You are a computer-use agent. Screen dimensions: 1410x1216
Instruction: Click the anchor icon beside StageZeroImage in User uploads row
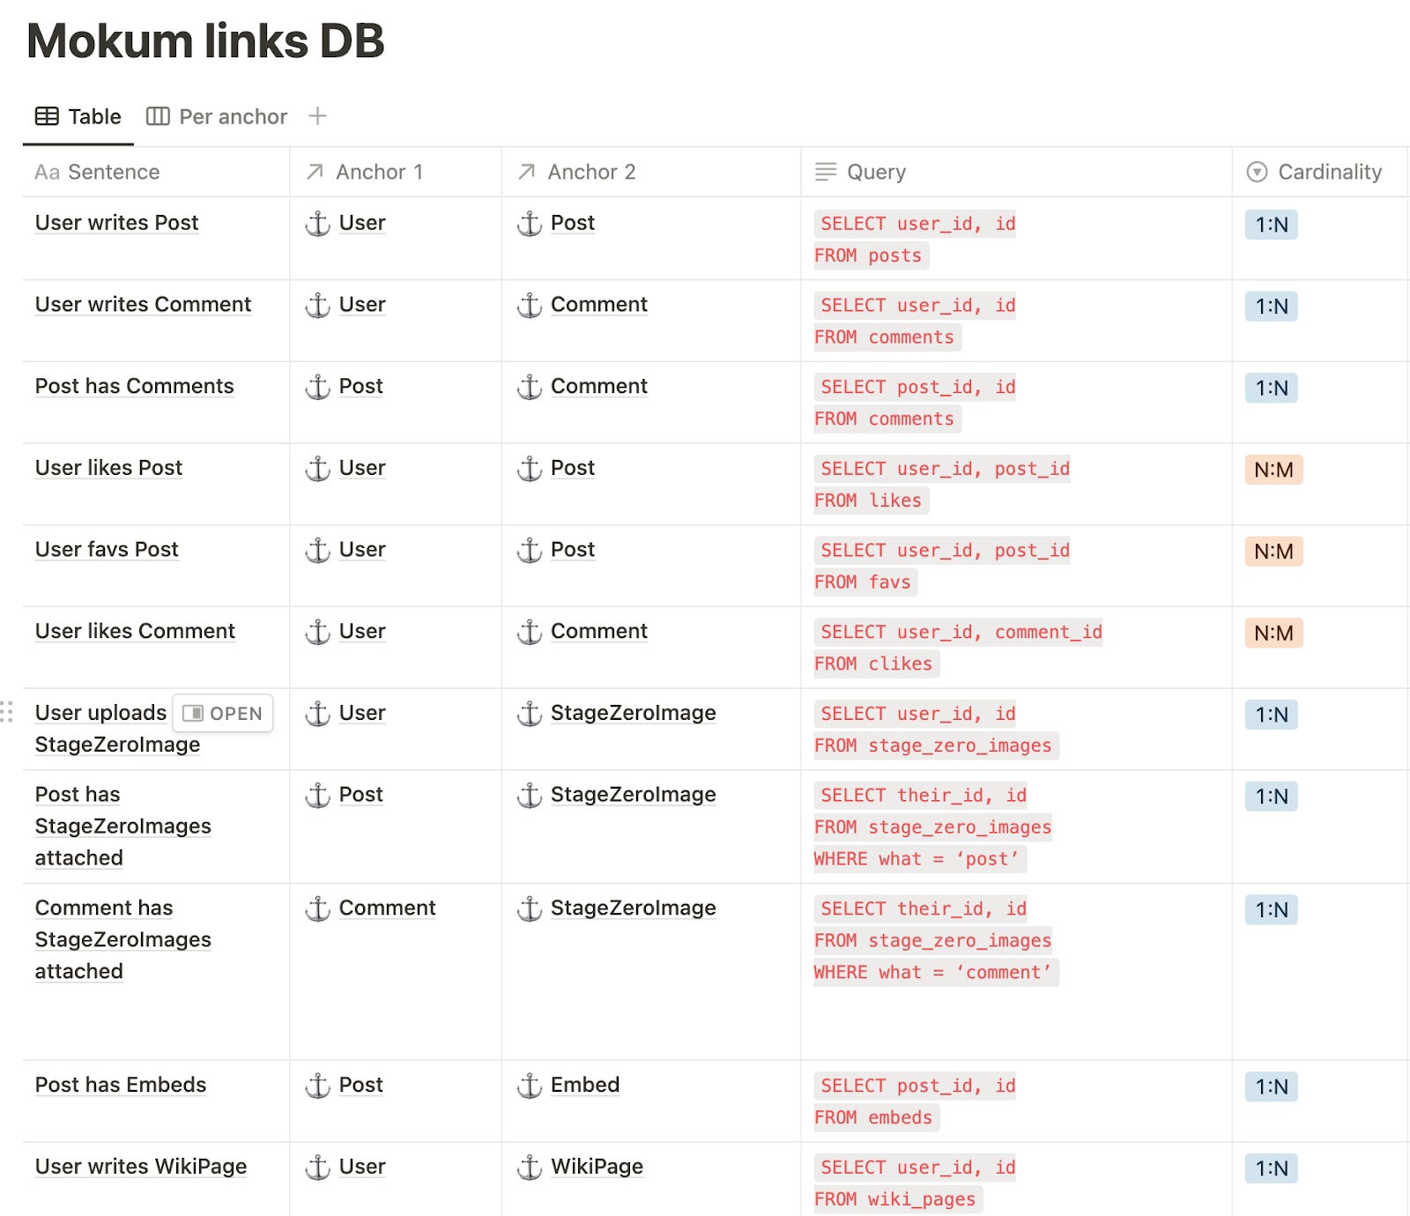click(529, 714)
